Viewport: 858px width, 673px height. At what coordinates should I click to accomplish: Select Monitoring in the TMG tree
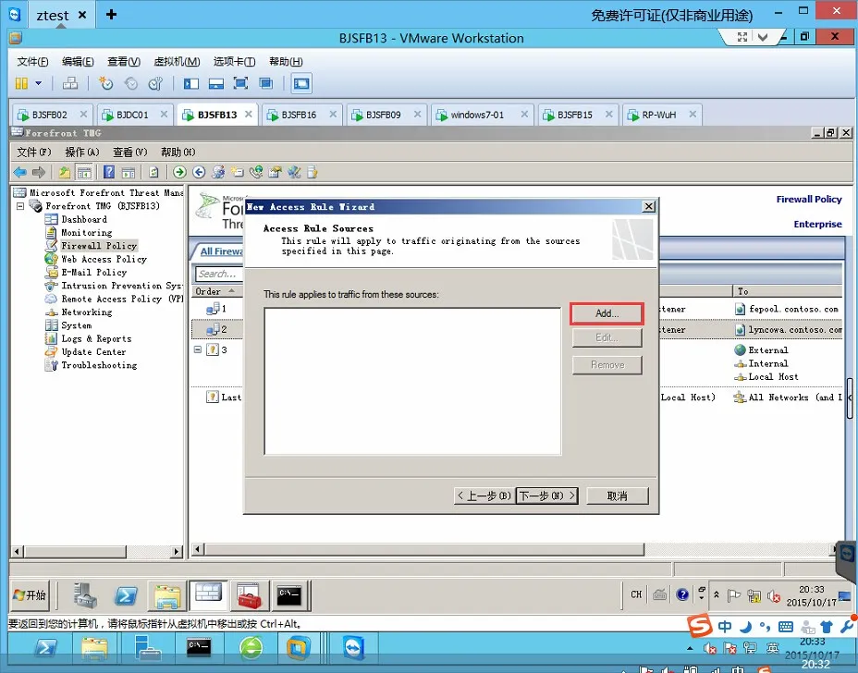87,233
